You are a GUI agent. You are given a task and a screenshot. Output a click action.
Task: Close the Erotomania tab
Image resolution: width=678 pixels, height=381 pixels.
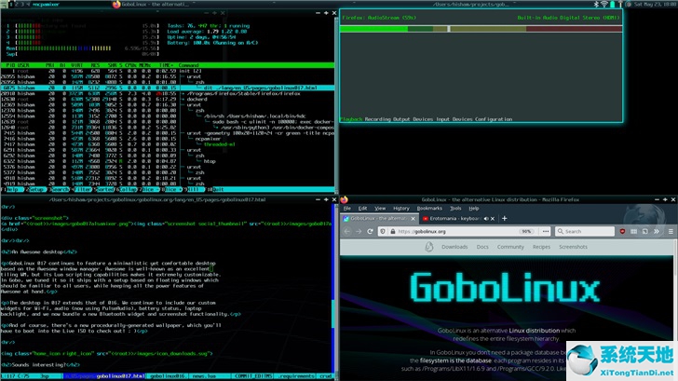(493, 218)
